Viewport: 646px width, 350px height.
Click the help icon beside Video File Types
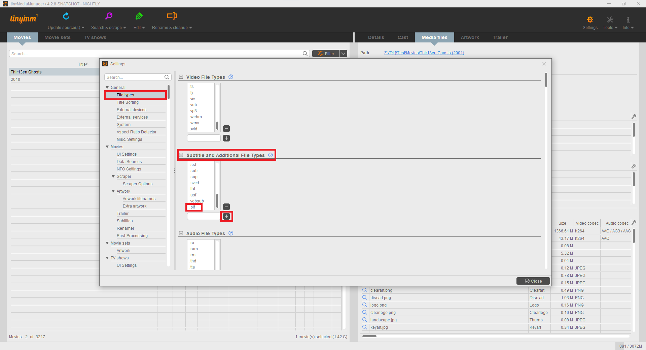(231, 77)
